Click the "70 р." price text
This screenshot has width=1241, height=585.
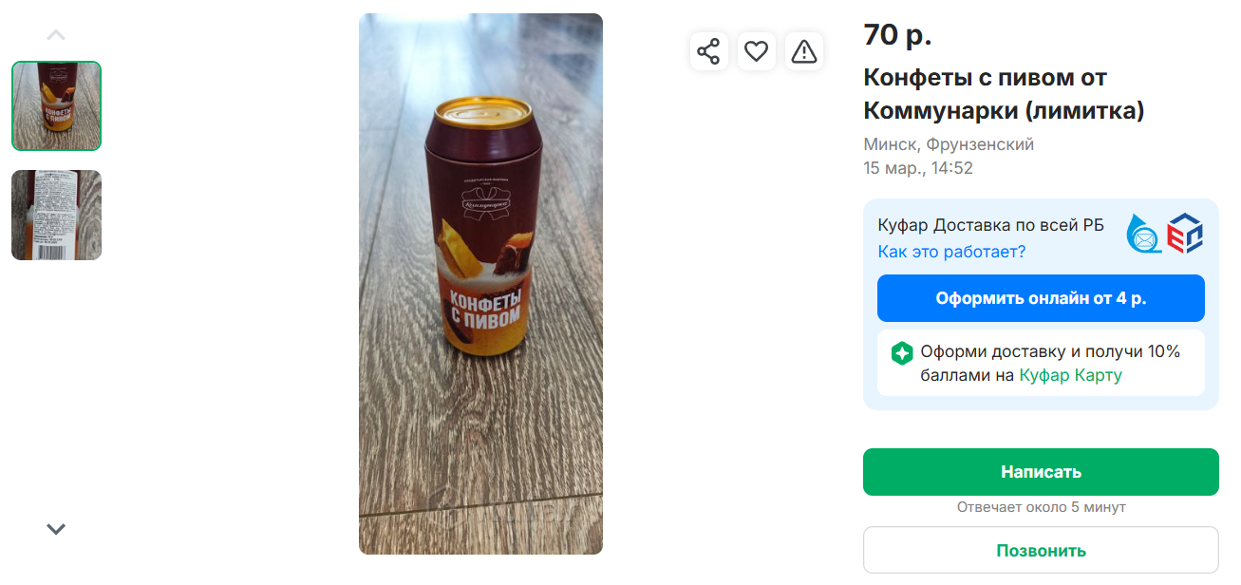pos(897,35)
